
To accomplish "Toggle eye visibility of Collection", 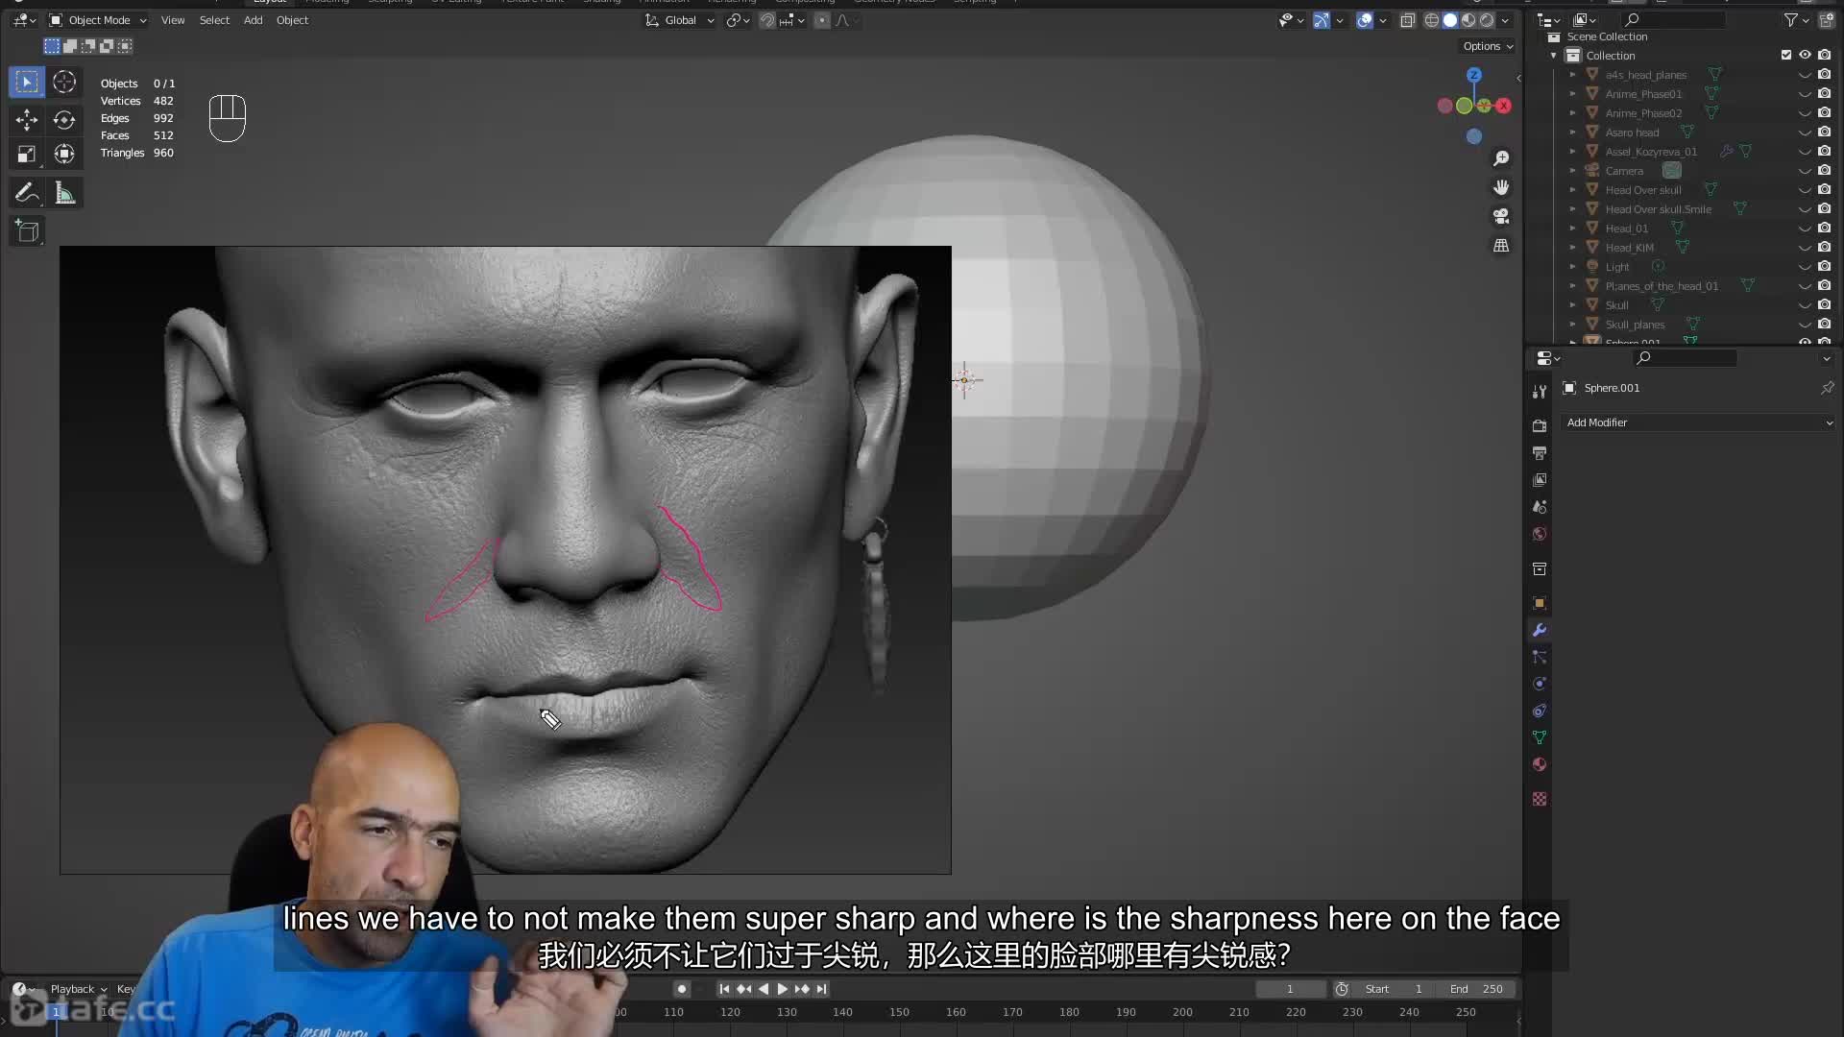I will coord(1805,56).
